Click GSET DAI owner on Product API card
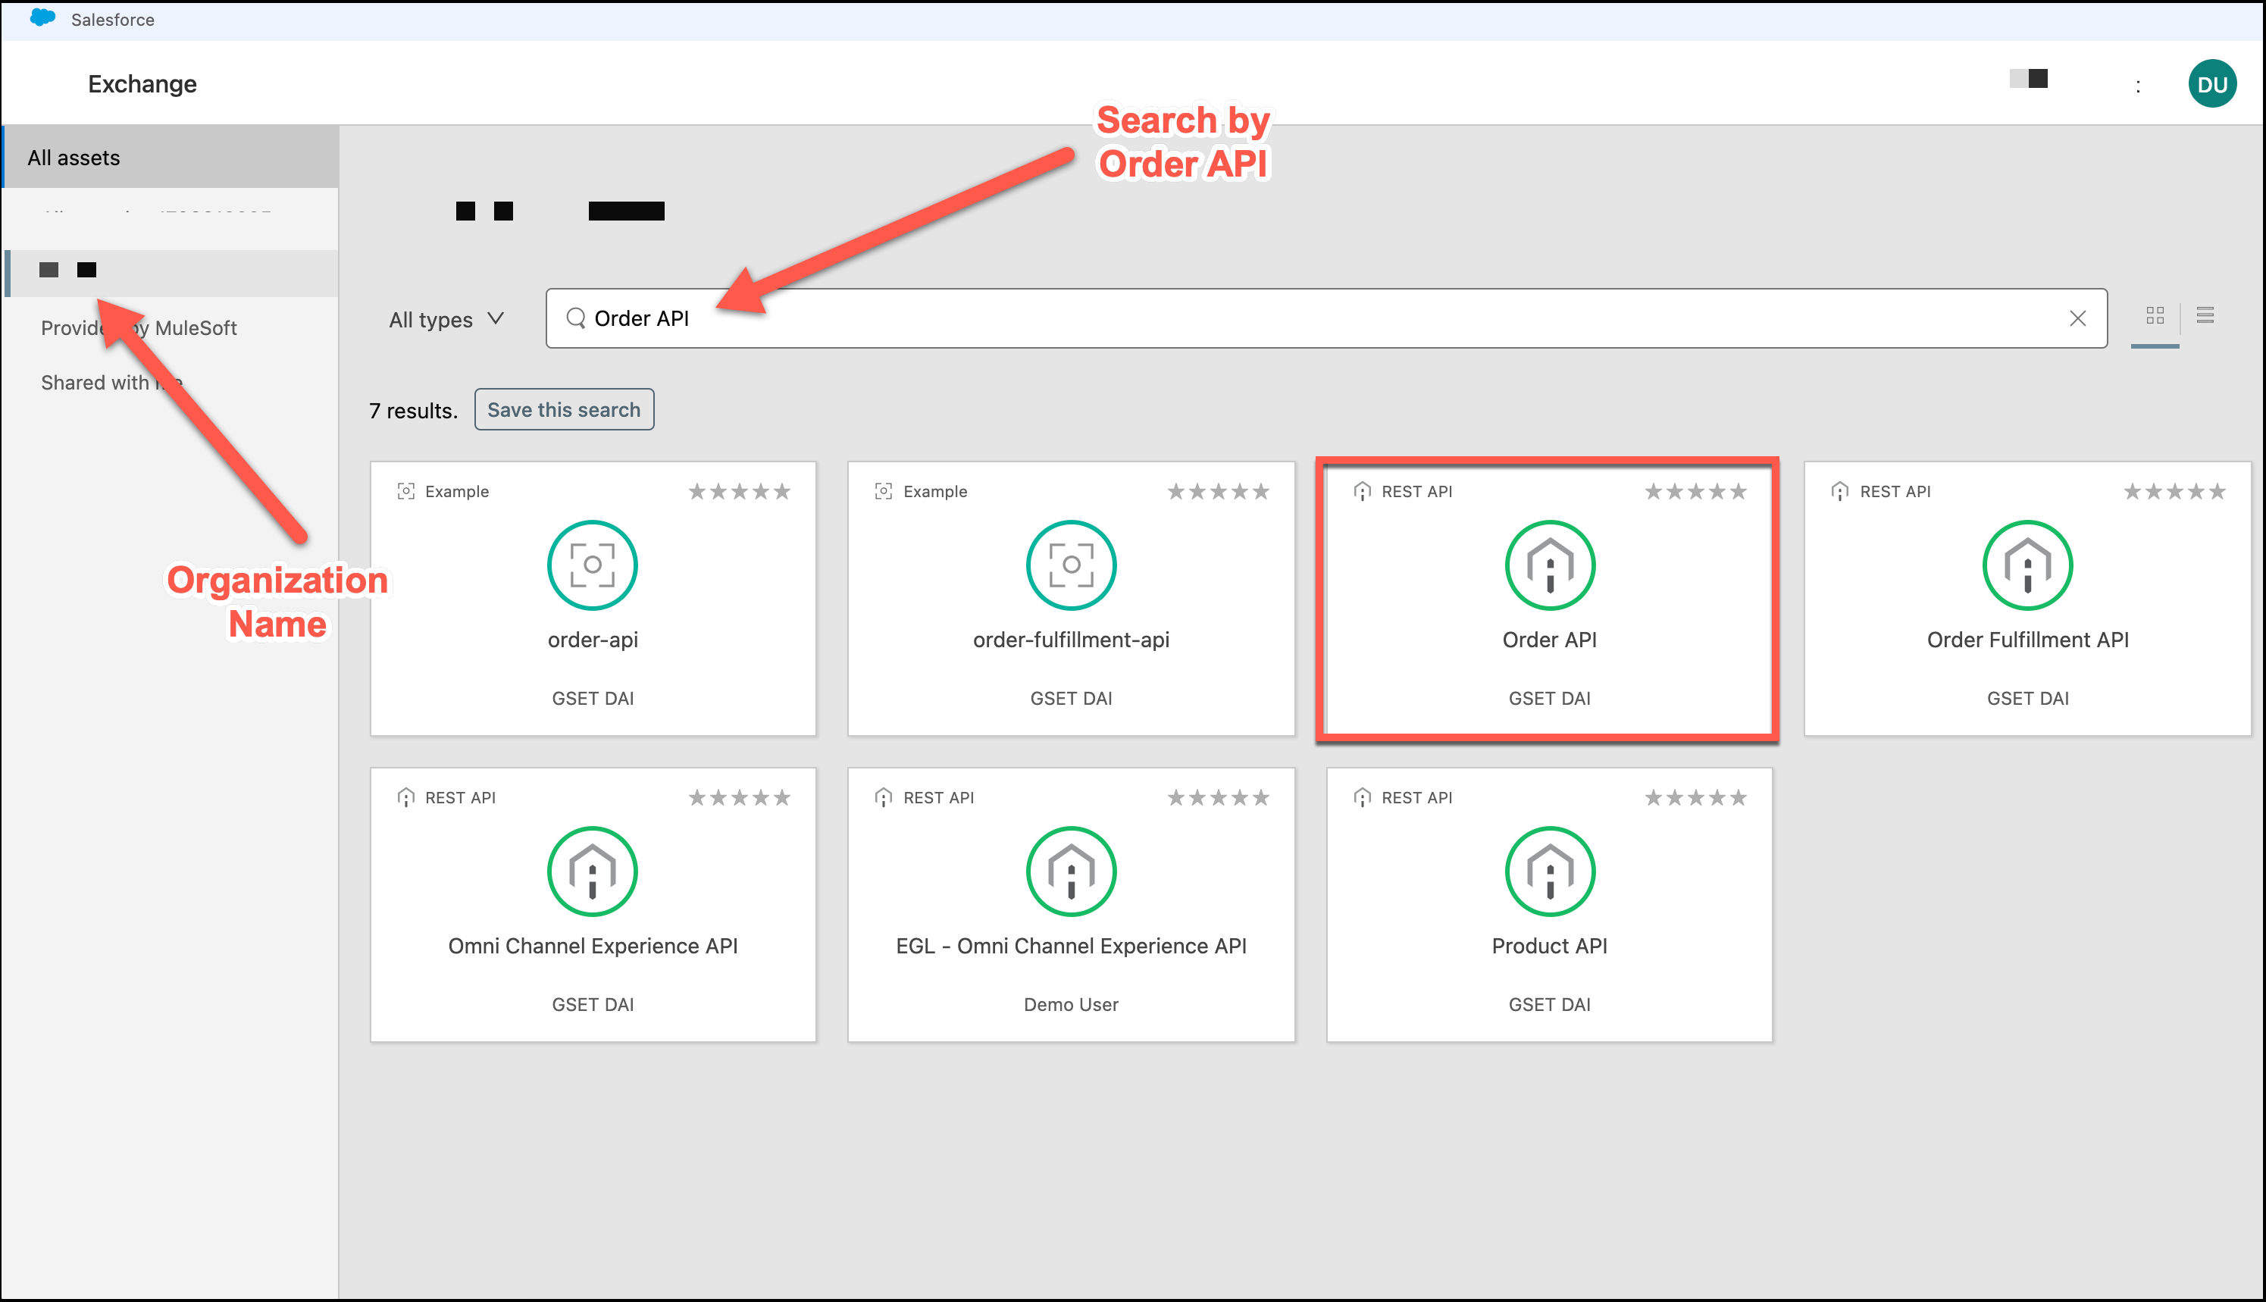2266x1302 pixels. (x=1550, y=1004)
